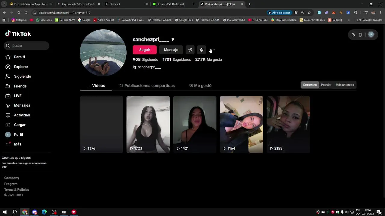Switch to the Me gustó tab
Image resolution: width=385 pixels, height=216 pixels.
pyautogui.click(x=200, y=86)
